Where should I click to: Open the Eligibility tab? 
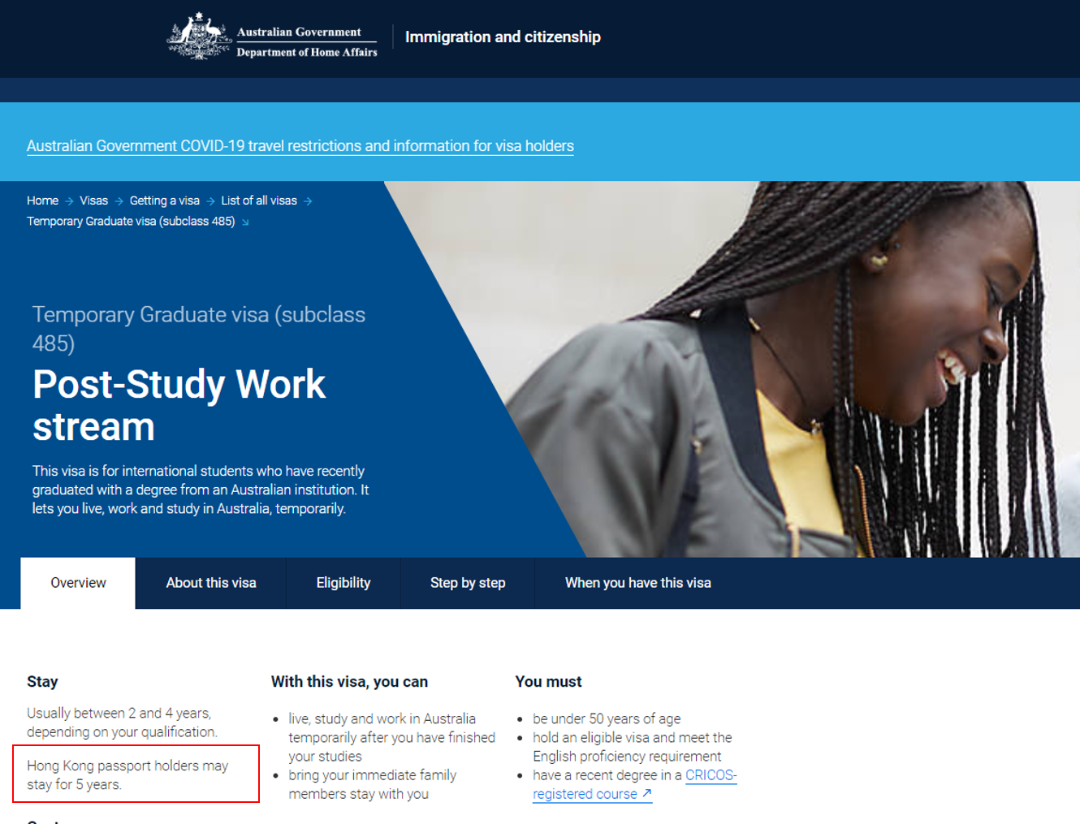tap(343, 583)
